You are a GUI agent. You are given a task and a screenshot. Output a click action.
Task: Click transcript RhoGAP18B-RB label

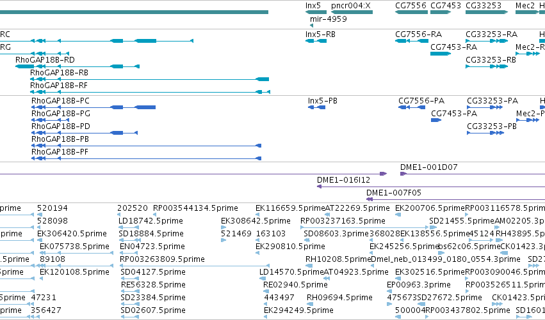59,73
